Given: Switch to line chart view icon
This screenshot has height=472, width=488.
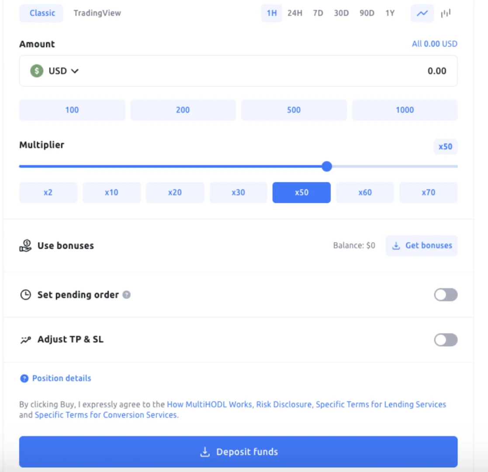Looking at the screenshot, I should (x=422, y=13).
